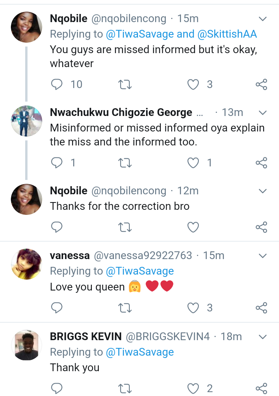279x396 pixels.
Task: Like Nwachukwu Chigozie George's tweet
Action: pyautogui.click(x=193, y=163)
